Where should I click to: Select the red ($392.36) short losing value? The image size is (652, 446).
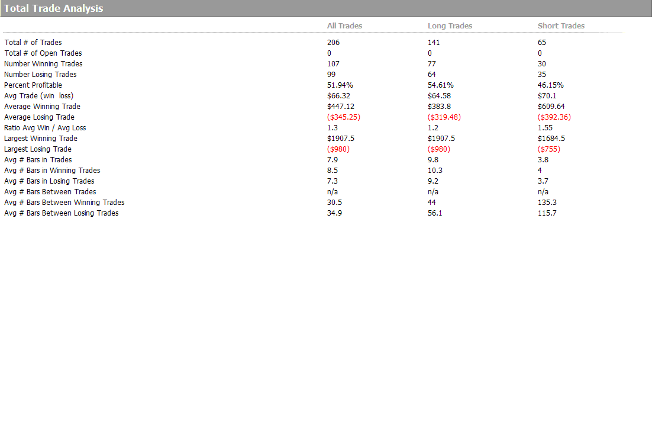click(554, 117)
